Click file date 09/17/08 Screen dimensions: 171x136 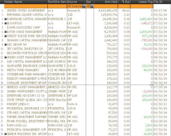[160, 11]
